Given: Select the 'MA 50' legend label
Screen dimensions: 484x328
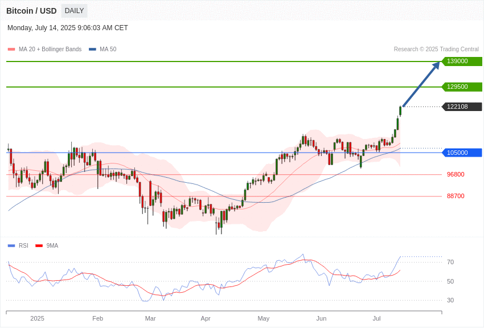Looking at the screenshot, I should click(108, 50).
